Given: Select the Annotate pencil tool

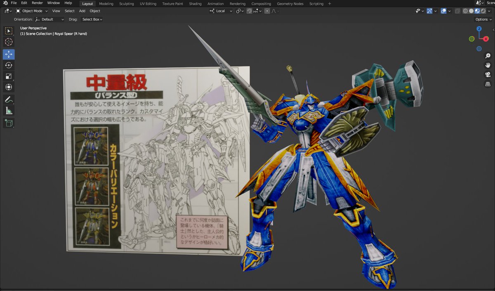Looking at the screenshot, I should (9, 99).
